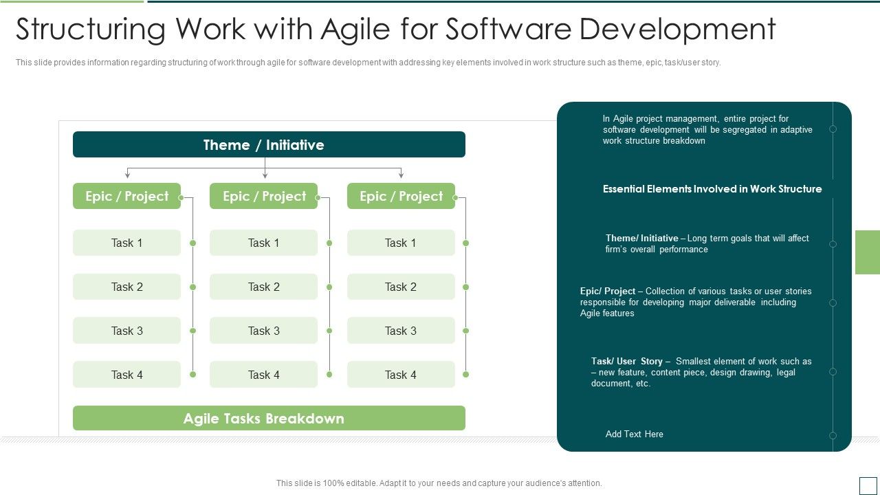Select the Theme/ Initiative definition text
This screenshot has height=495, width=880.
click(707, 243)
